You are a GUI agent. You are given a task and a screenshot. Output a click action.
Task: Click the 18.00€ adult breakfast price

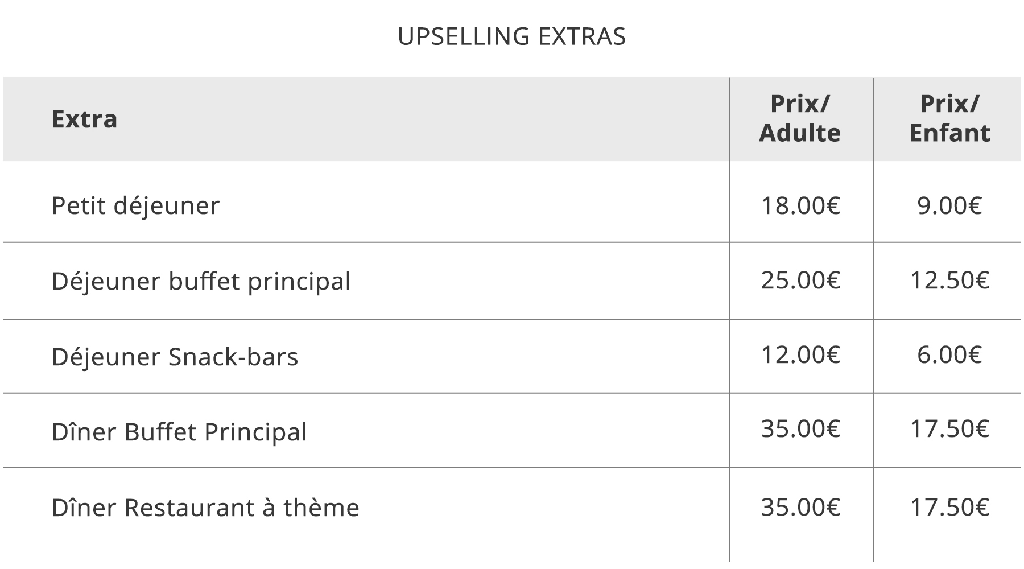coord(800,205)
